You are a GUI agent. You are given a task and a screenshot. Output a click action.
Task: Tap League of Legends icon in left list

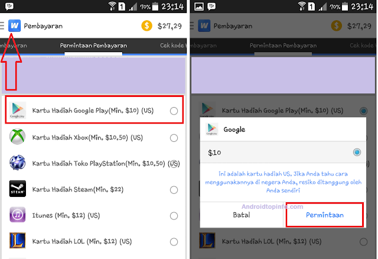point(17,241)
